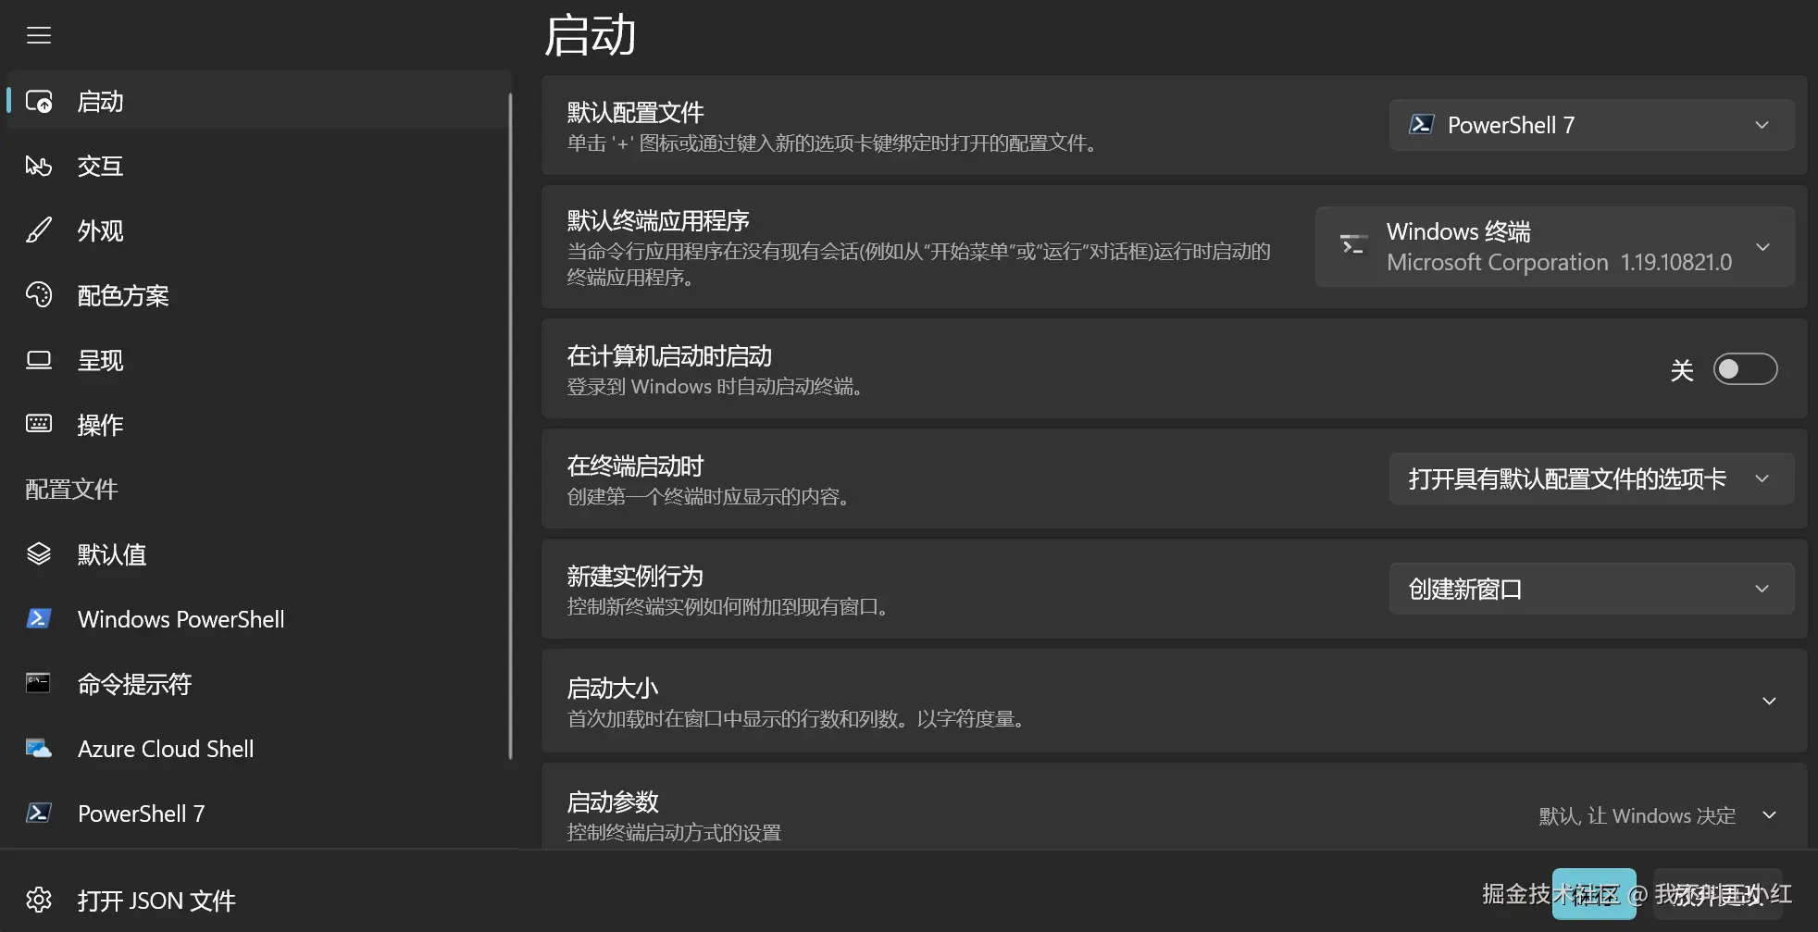The height and width of the screenshot is (932, 1818).
Task: Click the 关 label next to the toggle
Action: (1682, 370)
